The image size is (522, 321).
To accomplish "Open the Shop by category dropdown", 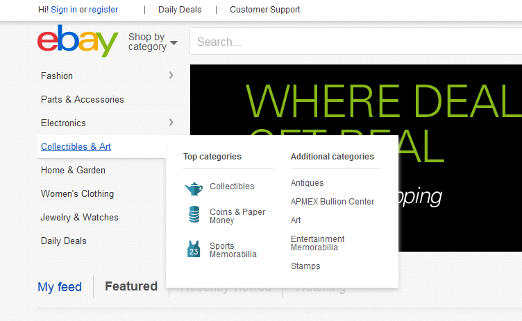I will point(153,42).
